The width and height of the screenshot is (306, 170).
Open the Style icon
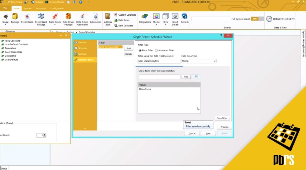[x=166, y=17]
